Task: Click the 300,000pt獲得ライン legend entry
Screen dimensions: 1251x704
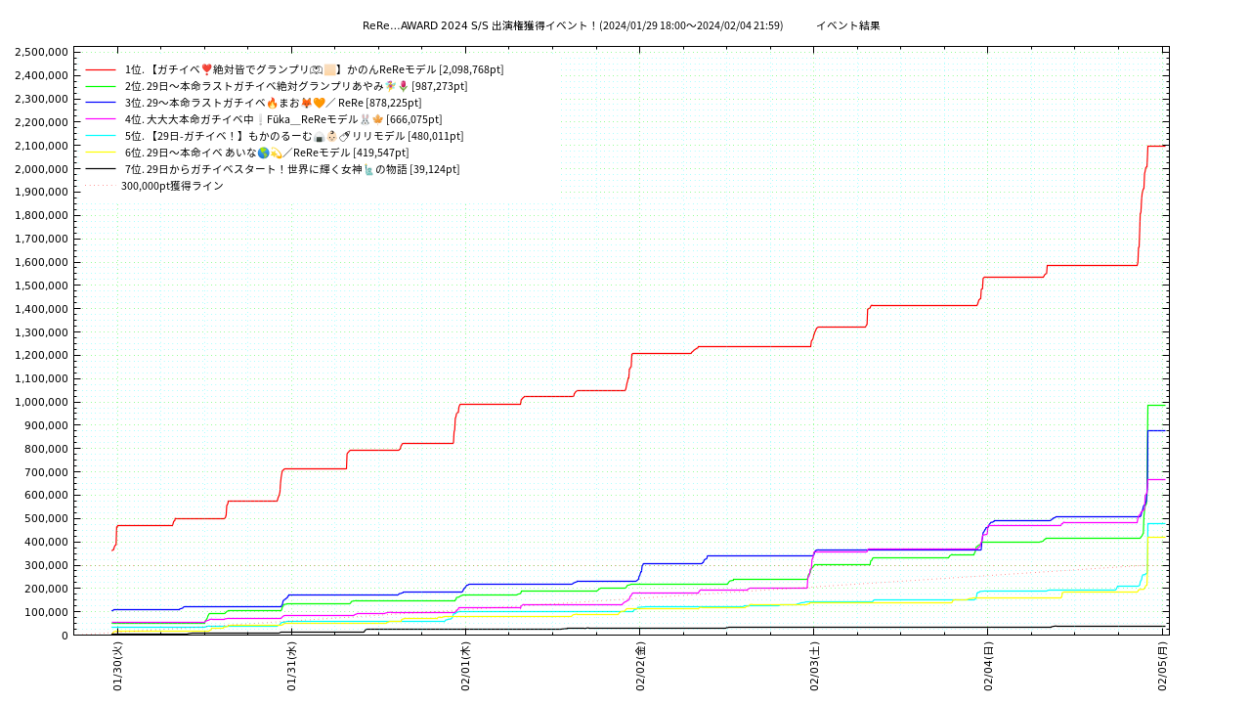Action: (x=172, y=186)
